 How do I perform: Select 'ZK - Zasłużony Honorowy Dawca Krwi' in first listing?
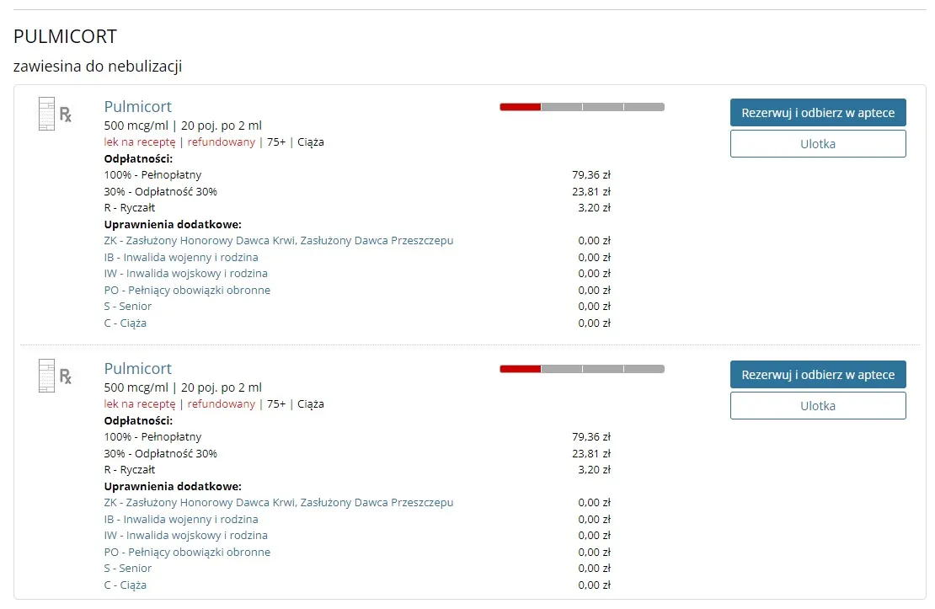(x=278, y=241)
